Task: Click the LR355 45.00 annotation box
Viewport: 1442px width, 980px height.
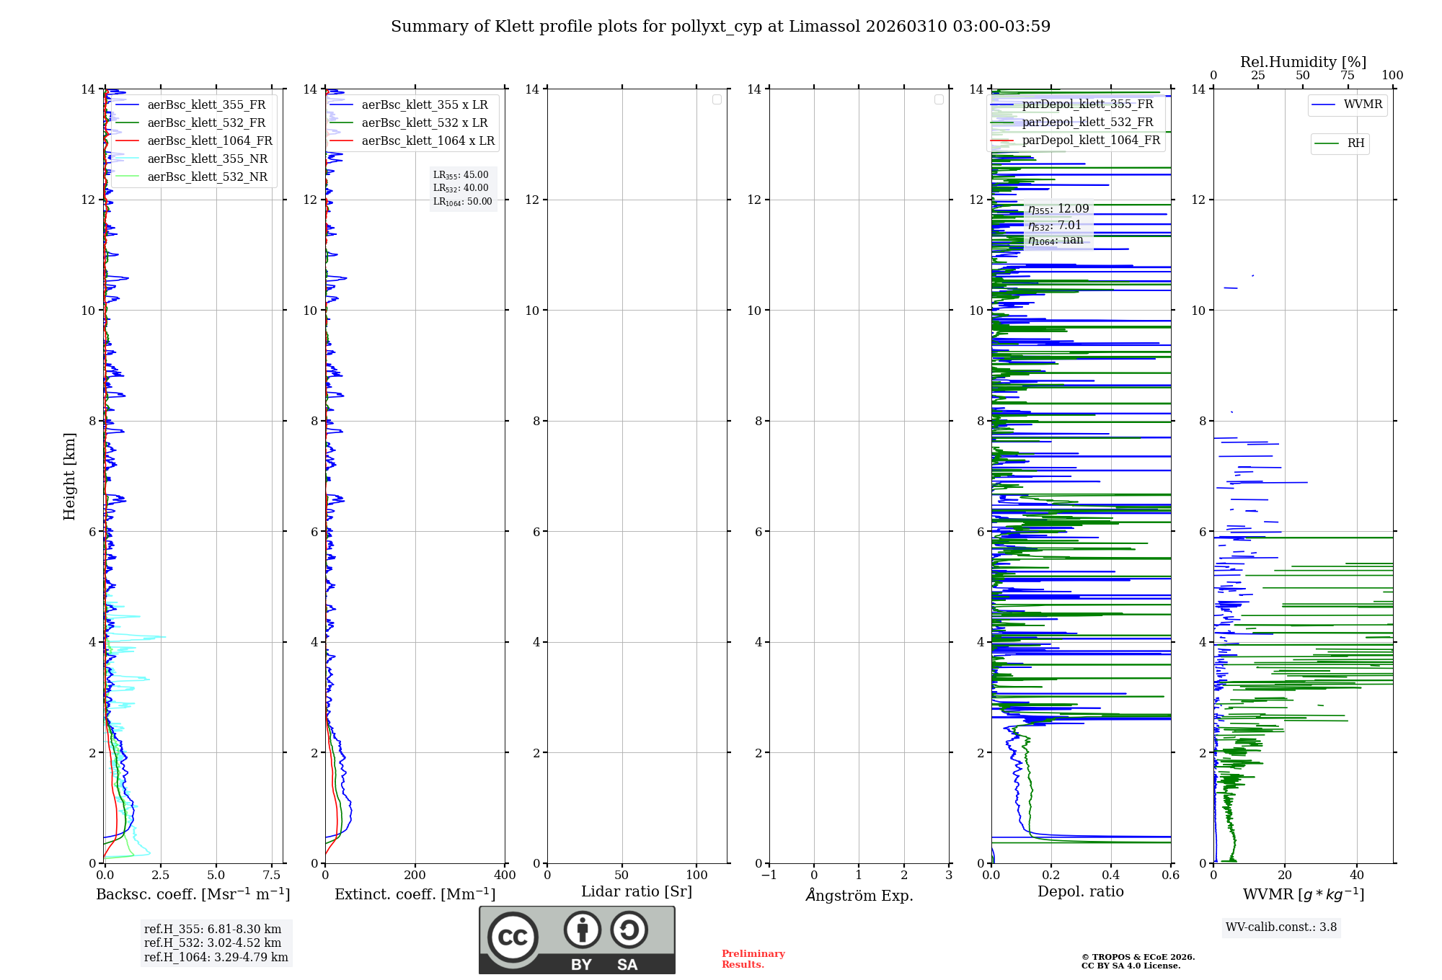Action: coord(461,175)
